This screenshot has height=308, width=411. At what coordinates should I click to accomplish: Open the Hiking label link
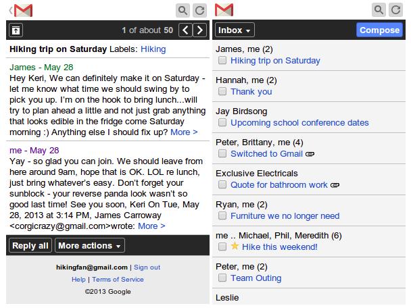tap(153, 49)
